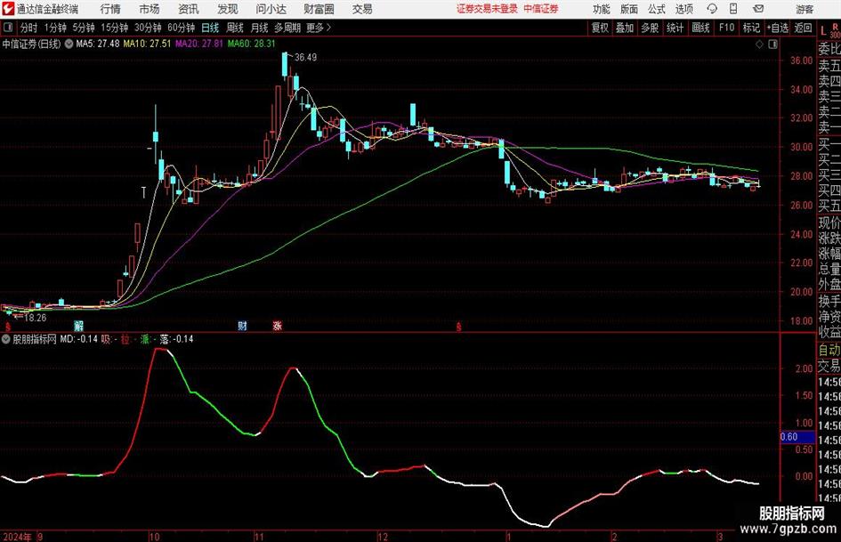Click the 2024年 date label on time axis
Viewport: 841px width, 542px height.
tap(17, 537)
